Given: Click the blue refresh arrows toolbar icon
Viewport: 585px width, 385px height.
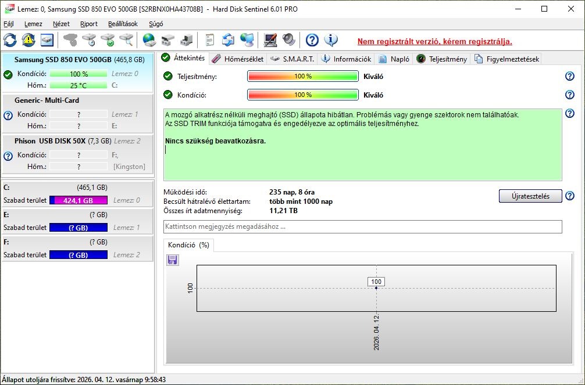Looking at the screenshot, I should [10, 40].
